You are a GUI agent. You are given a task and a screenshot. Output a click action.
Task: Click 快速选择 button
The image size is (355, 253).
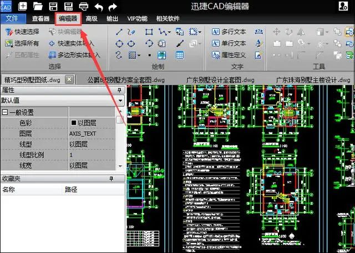coord(22,32)
